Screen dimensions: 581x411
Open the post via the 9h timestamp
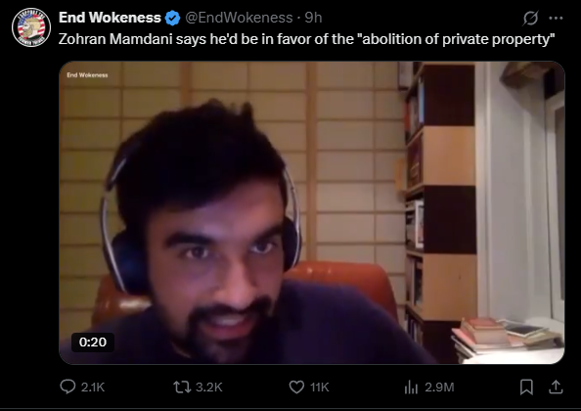click(x=313, y=18)
